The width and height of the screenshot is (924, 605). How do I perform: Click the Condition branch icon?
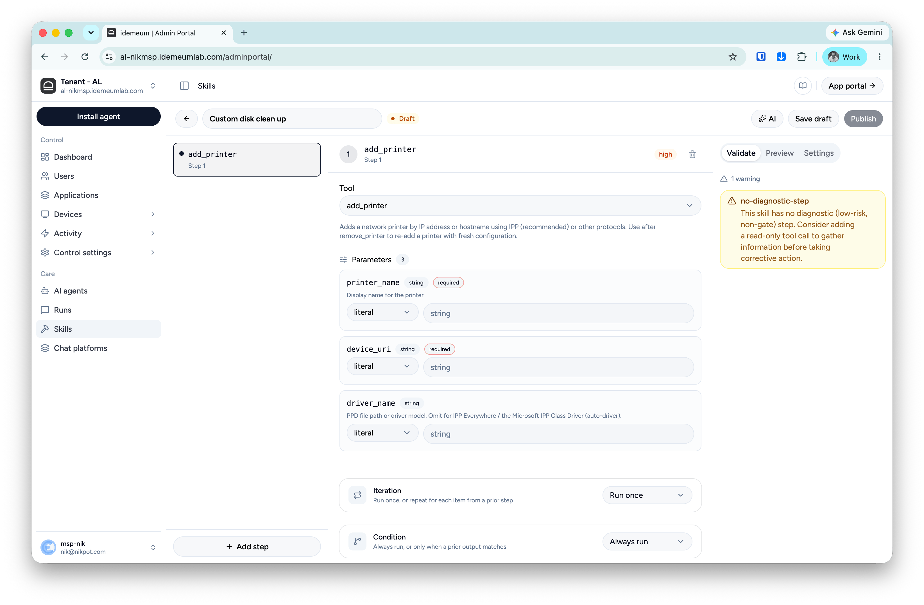point(357,541)
